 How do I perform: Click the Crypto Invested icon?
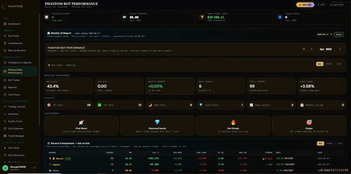pyautogui.click(x=124, y=17)
